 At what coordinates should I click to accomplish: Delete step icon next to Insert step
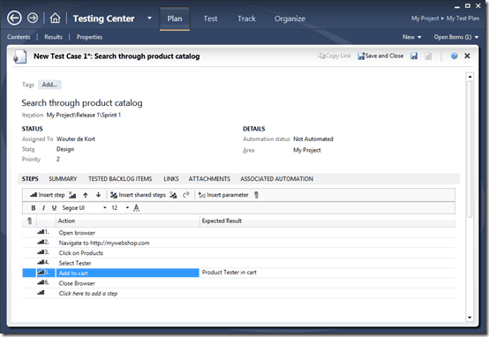[72, 195]
